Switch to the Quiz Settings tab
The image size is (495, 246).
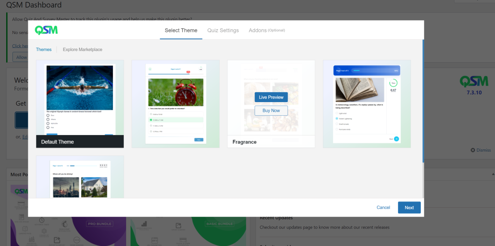(223, 30)
